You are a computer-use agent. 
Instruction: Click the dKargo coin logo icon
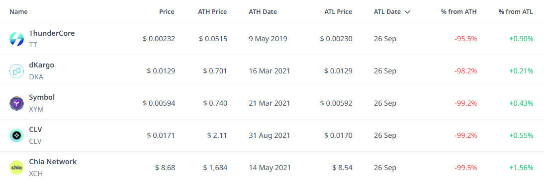[x=16, y=71]
